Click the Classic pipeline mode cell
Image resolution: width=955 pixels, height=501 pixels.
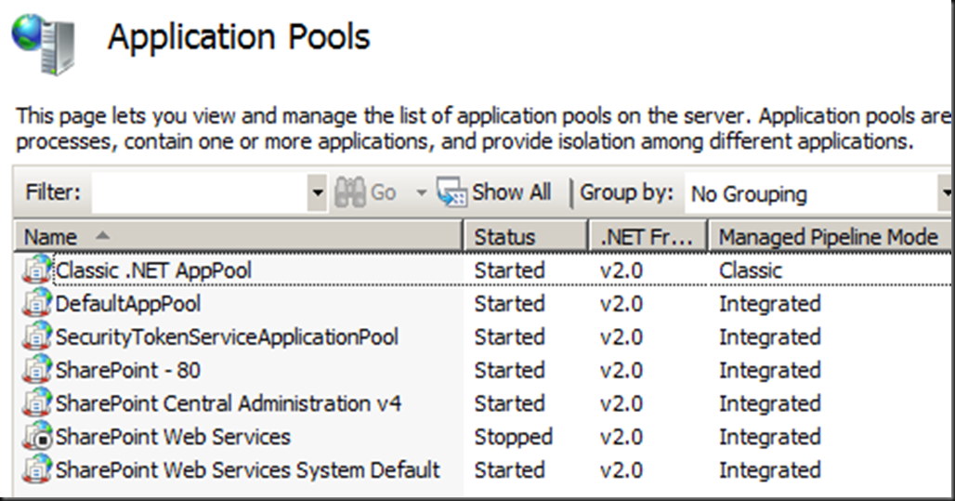coord(751,270)
